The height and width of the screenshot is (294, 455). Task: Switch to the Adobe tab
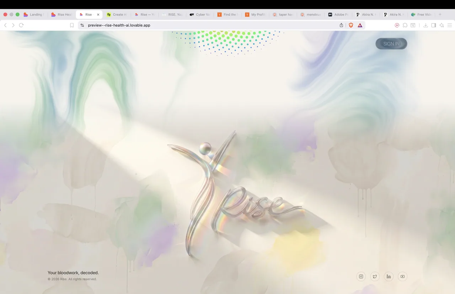tap(338, 15)
